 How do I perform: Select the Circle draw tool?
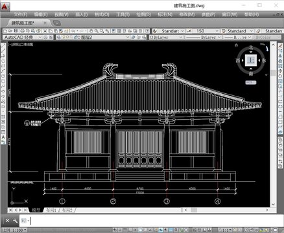click(3, 76)
